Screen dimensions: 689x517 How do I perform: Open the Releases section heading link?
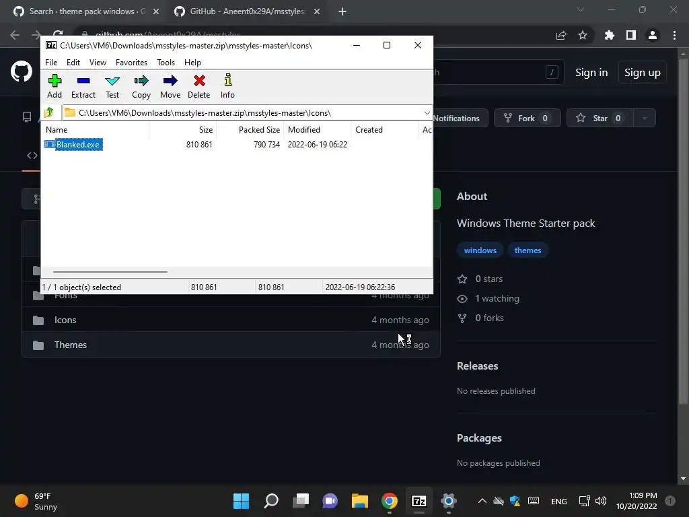pyautogui.click(x=478, y=366)
